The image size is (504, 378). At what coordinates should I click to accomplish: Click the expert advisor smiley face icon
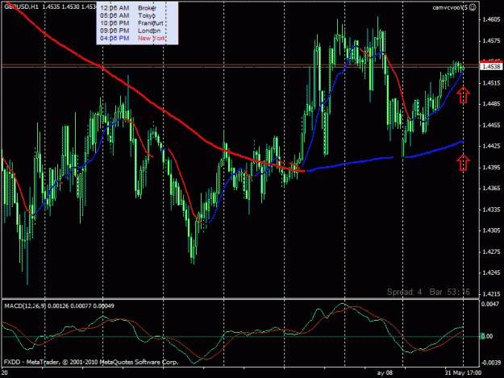pos(473,7)
